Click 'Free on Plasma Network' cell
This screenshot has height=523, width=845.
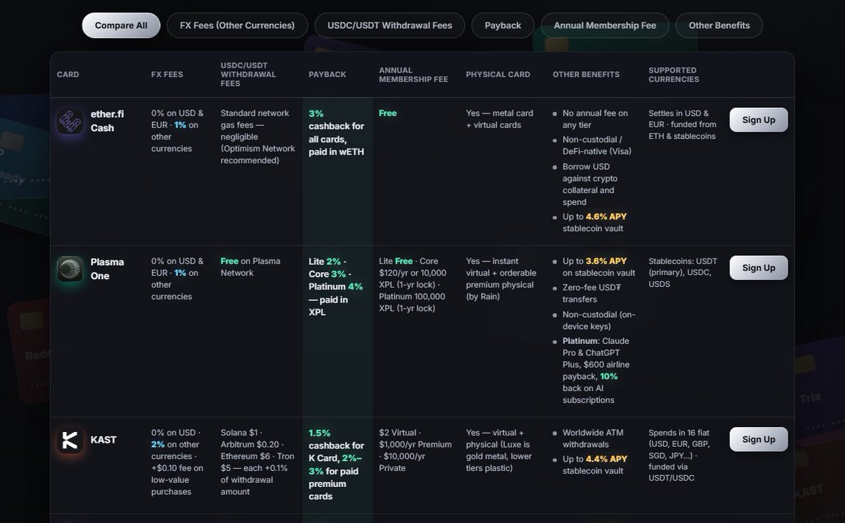pos(251,267)
